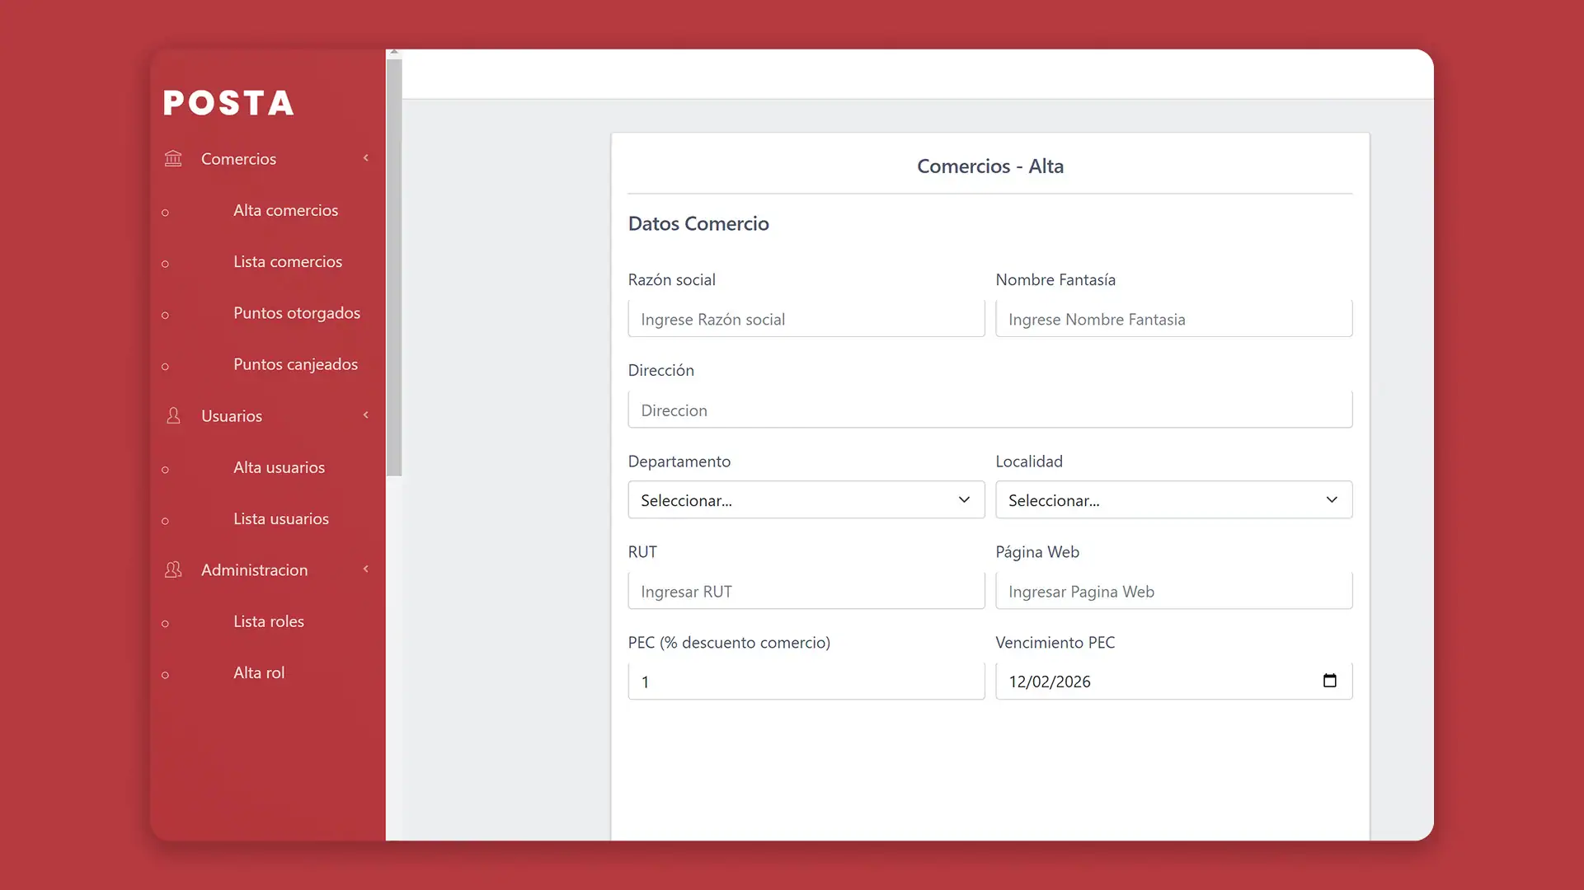Click the Página Web field label
This screenshot has width=1584, height=890.
(x=1037, y=552)
